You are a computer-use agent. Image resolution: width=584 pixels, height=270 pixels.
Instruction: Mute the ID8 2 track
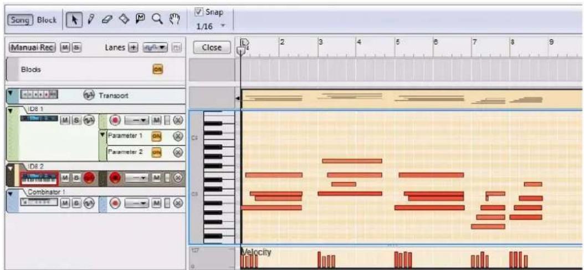click(x=64, y=177)
